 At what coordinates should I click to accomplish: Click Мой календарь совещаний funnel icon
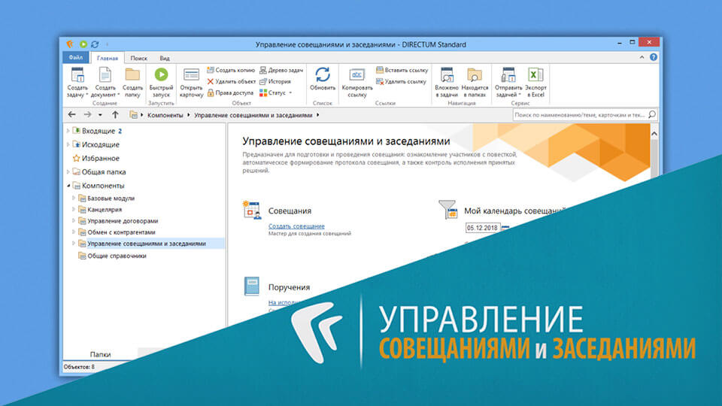[447, 210]
